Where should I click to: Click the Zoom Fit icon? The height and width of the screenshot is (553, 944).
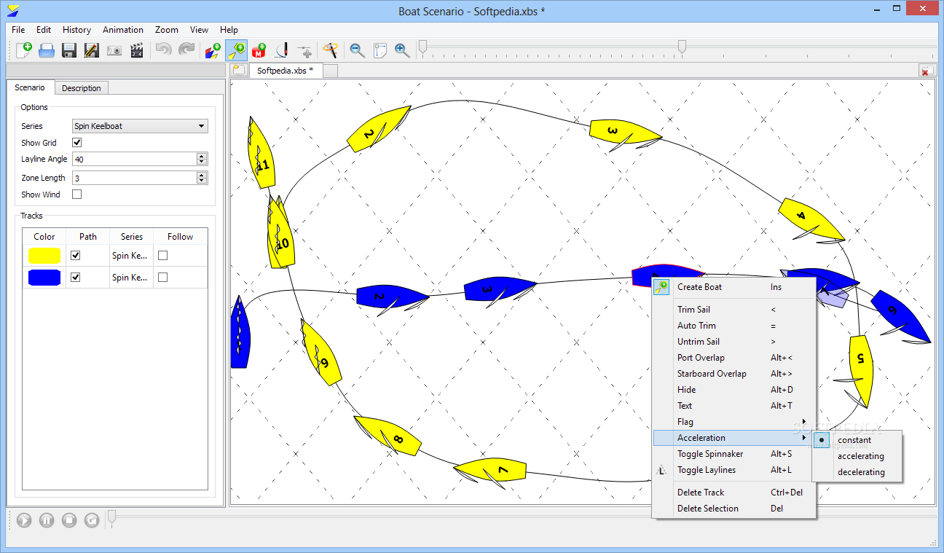379,50
